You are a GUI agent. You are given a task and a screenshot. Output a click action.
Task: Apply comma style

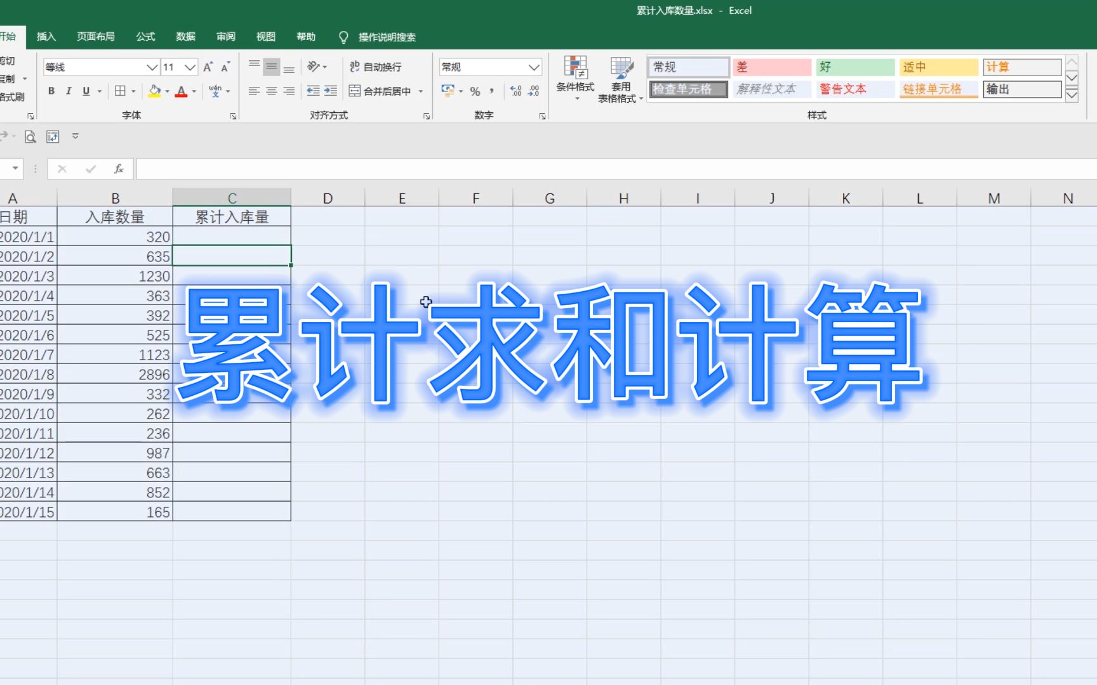tap(492, 91)
